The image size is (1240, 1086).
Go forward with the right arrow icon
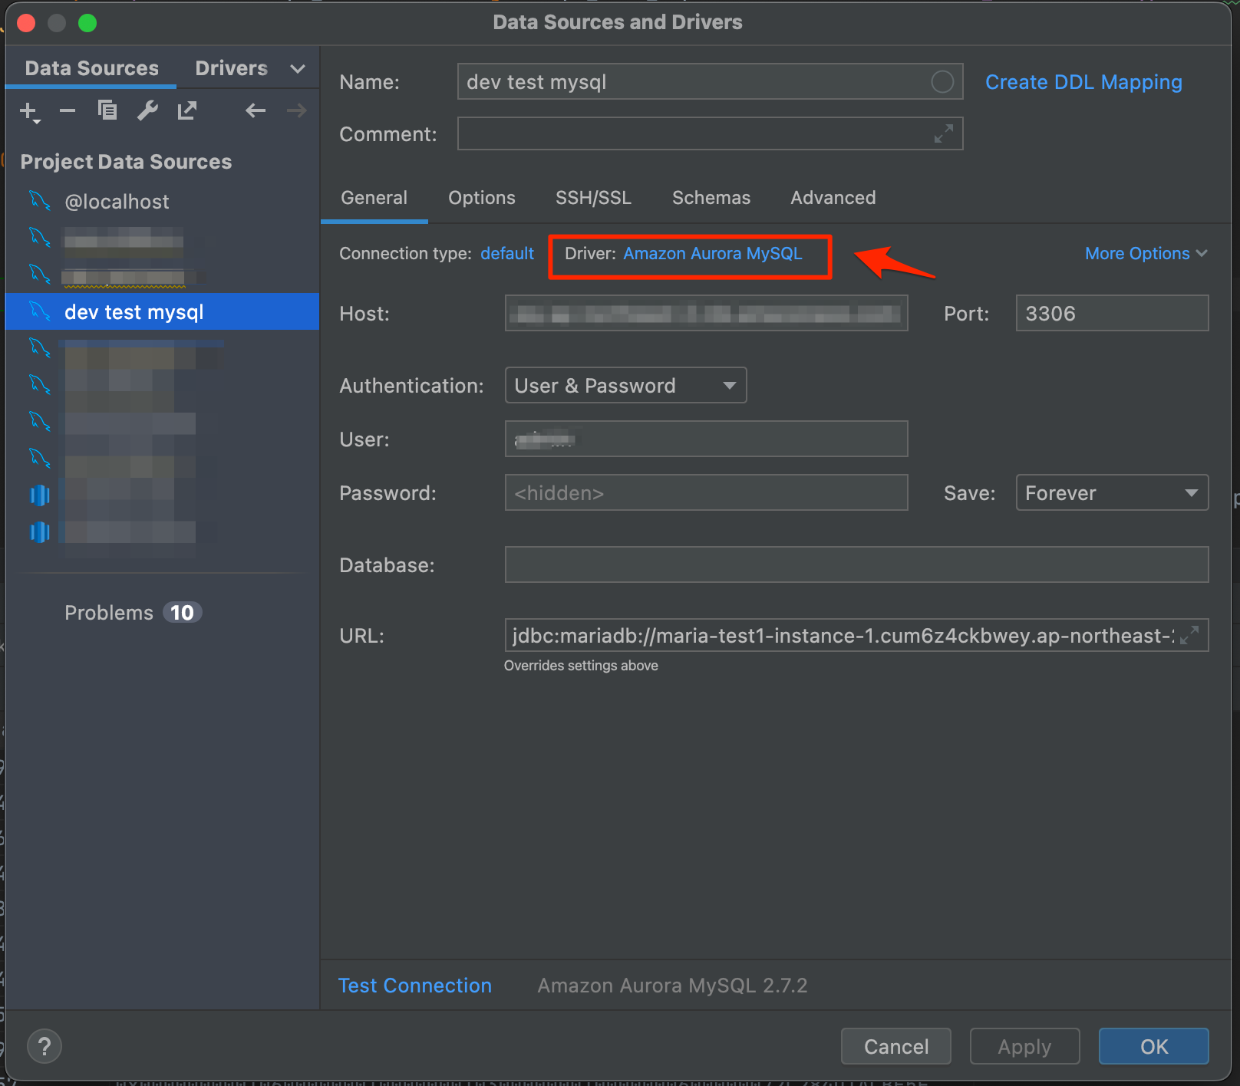[297, 110]
